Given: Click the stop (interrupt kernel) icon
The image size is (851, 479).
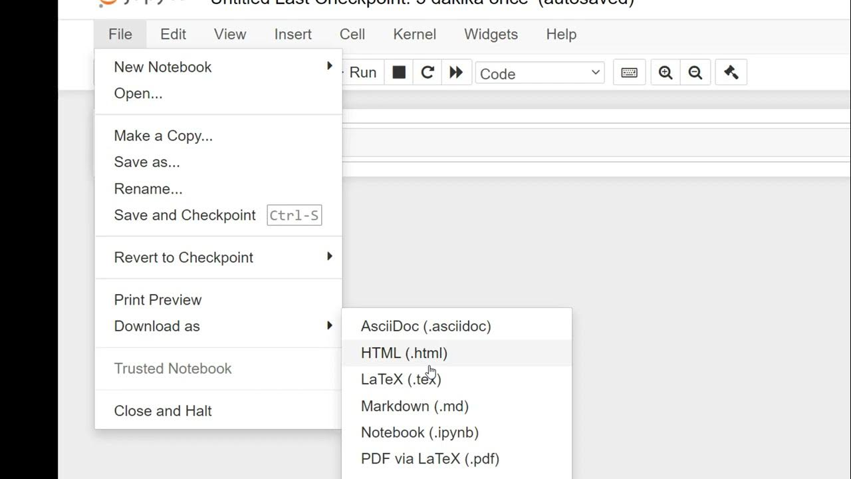Looking at the screenshot, I should click(399, 73).
